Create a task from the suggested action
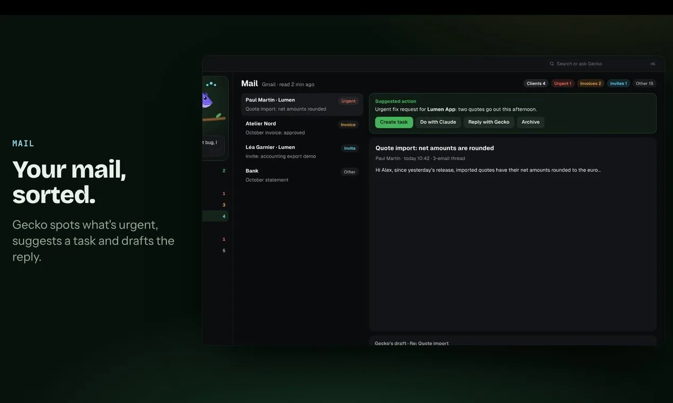 tap(394, 122)
